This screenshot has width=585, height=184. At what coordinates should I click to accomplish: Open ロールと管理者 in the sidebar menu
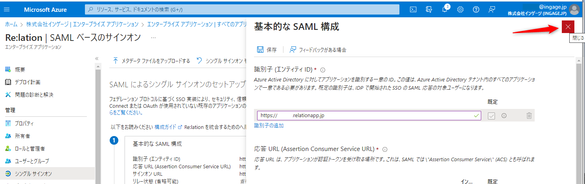(x=48, y=149)
